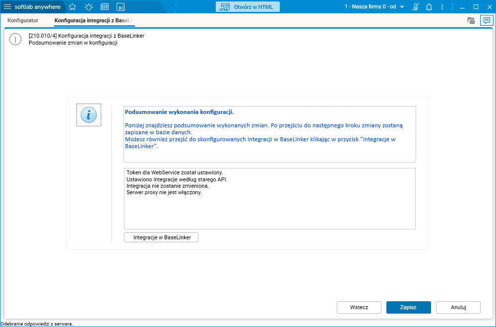Save the changes with the Zapisz button

pos(408,307)
